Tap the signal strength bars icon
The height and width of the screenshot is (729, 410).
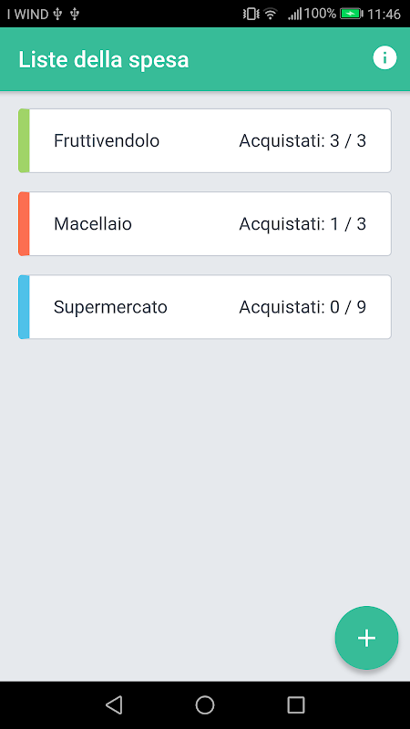[294, 15]
